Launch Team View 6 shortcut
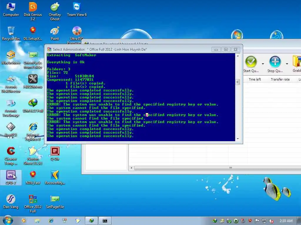 pos(77,10)
